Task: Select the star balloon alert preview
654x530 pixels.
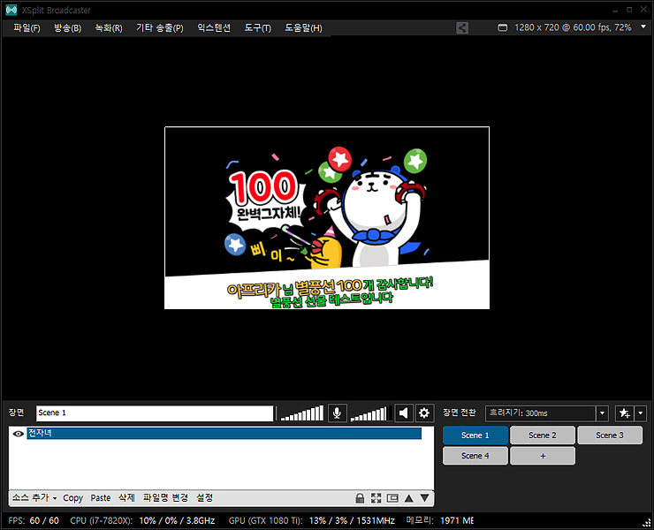Action: coord(327,217)
